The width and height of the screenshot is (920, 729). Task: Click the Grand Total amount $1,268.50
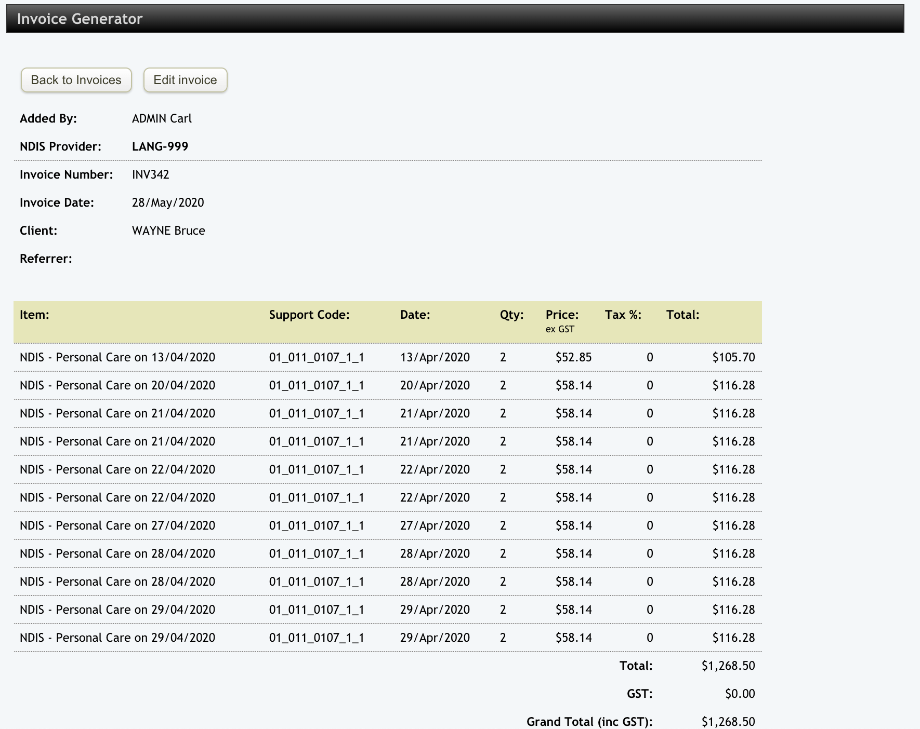click(728, 721)
